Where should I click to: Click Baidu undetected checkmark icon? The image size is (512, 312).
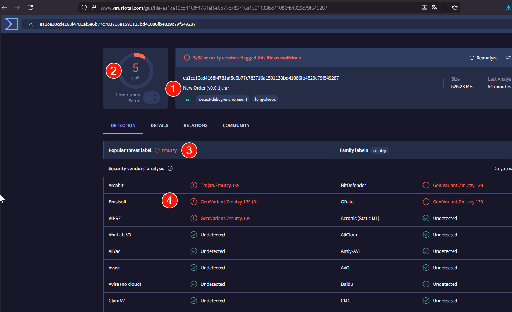[426, 284]
